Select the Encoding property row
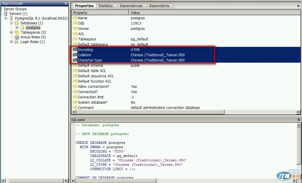302x183 pixels. [x=186, y=50]
